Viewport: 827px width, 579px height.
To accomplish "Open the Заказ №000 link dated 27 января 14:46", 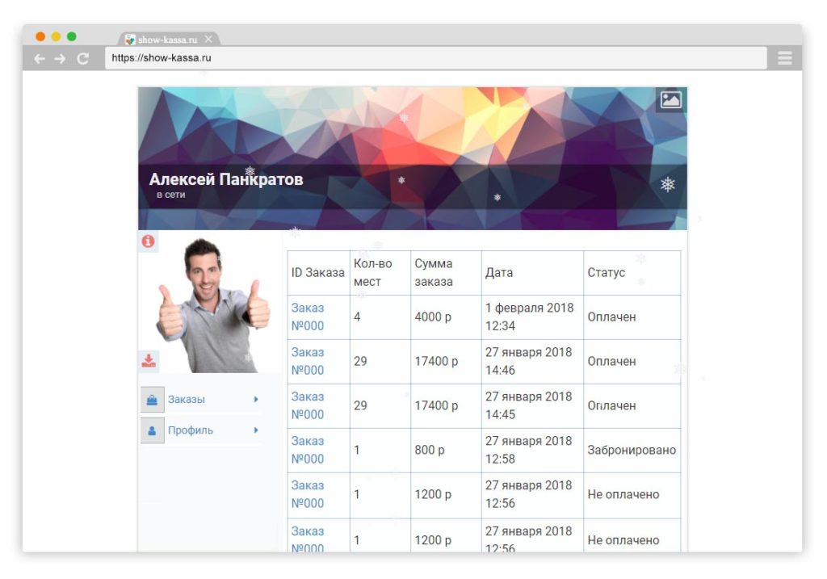I will click(x=308, y=361).
